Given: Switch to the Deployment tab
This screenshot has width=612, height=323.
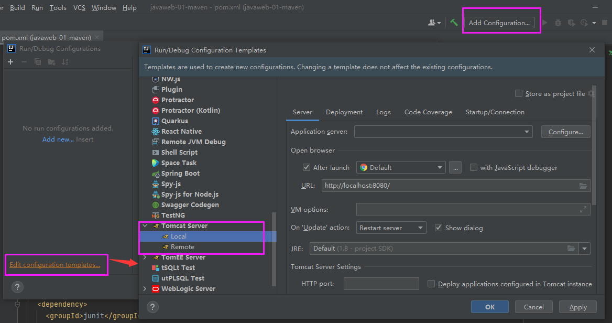Looking at the screenshot, I should (x=344, y=112).
